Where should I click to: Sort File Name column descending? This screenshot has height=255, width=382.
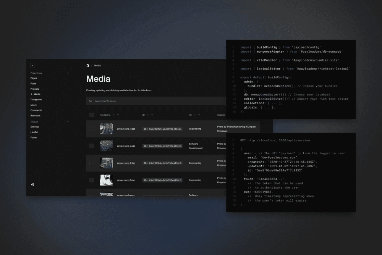(x=118, y=115)
